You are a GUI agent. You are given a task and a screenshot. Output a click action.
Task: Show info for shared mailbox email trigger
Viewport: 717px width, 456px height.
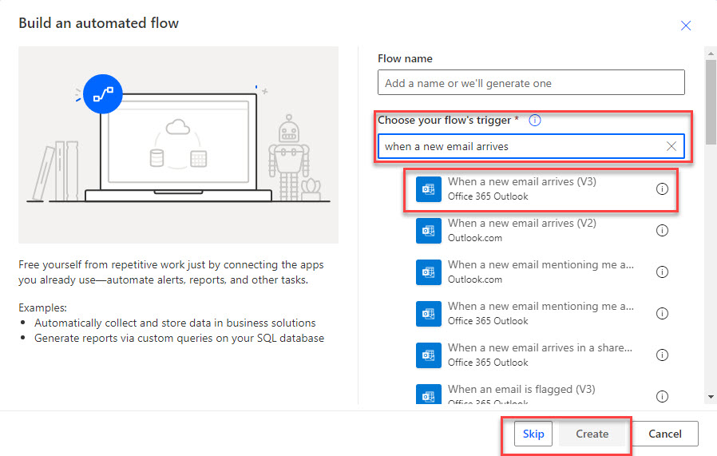coord(662,355)
